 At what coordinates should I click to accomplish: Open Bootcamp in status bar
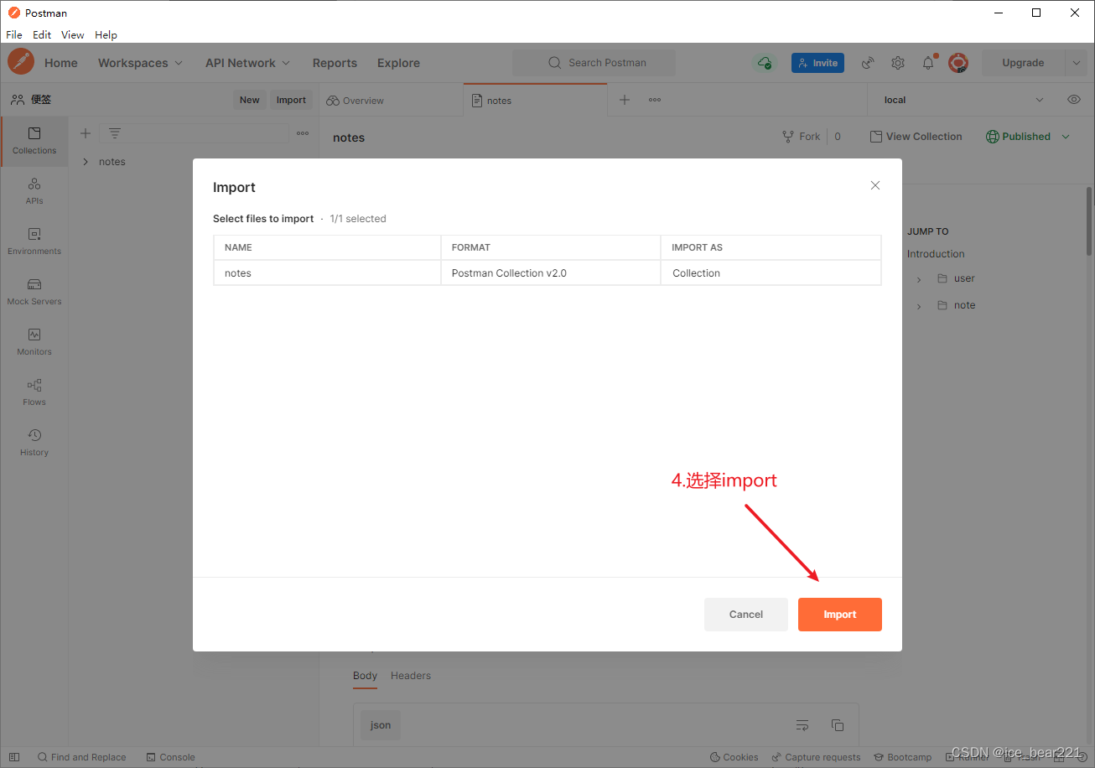coord(902,757)
